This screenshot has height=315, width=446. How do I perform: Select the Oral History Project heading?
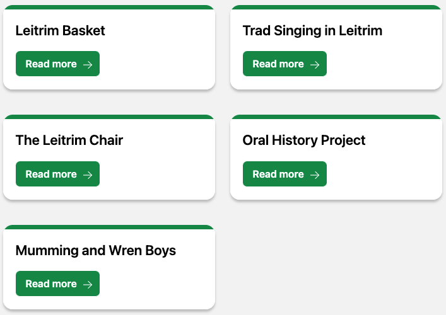(304, 141)
